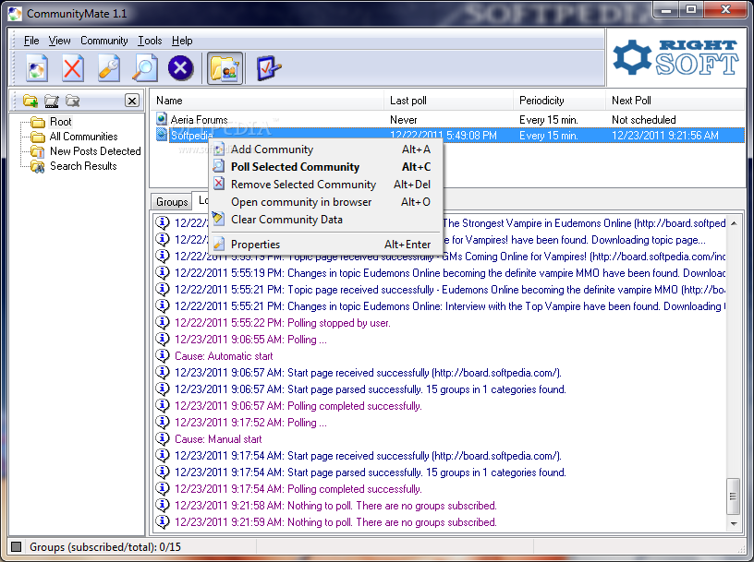Click the Not scheduled cell
This screenshot has height=562, width=754.
[x=644, y=120]
